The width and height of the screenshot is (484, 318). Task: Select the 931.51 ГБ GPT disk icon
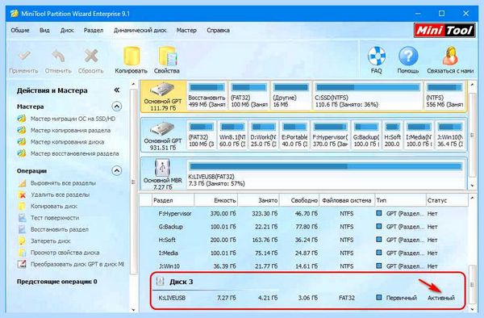[x=163, y=129]
